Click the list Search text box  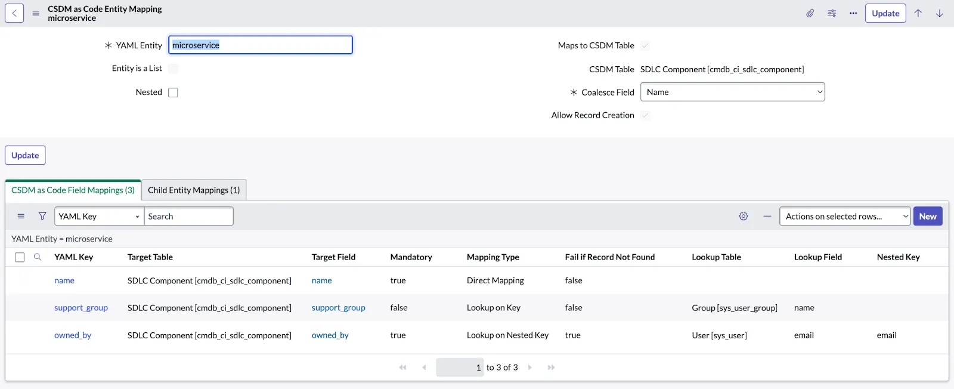point(188,216)
